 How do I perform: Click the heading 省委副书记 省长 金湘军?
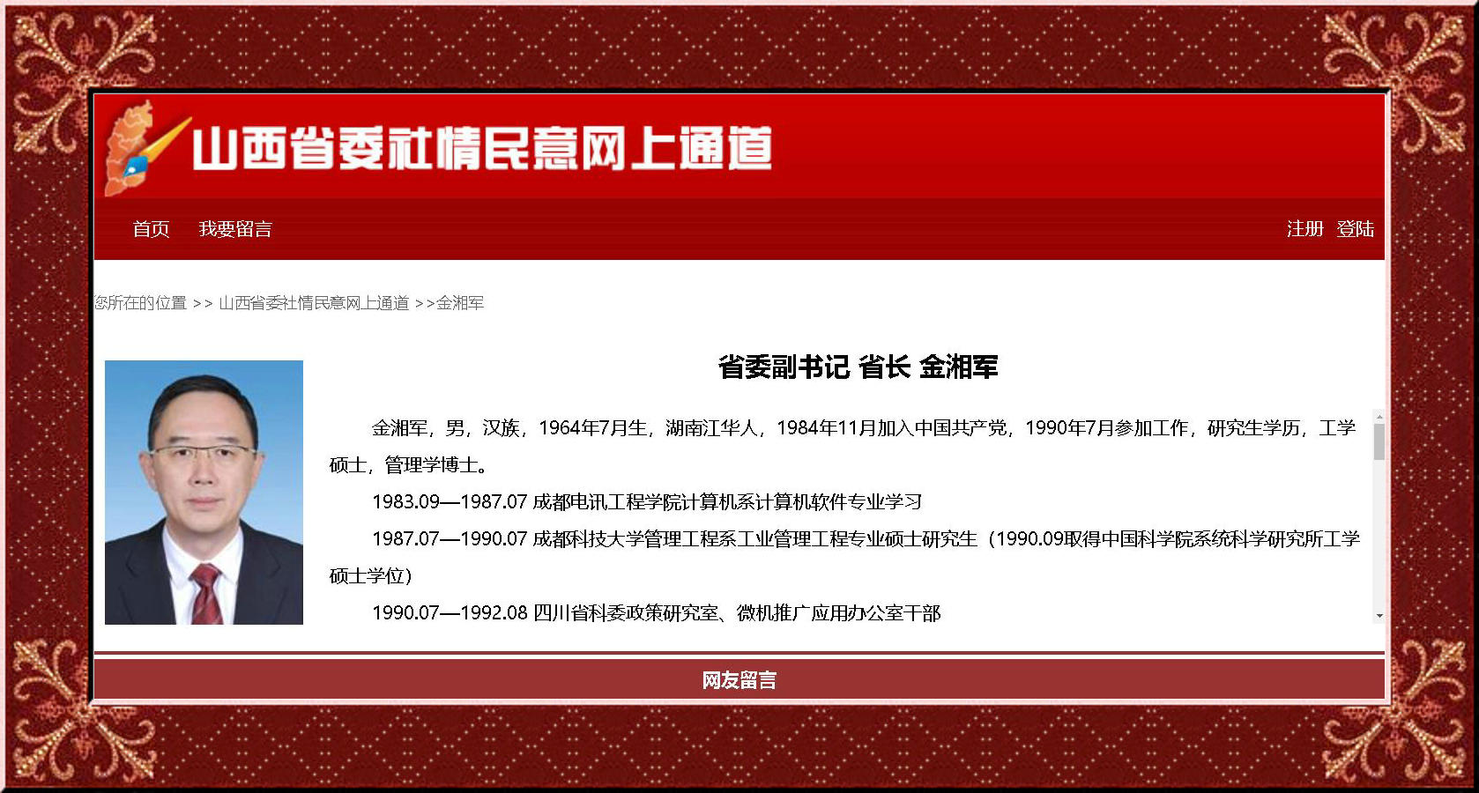click(858, 367)
